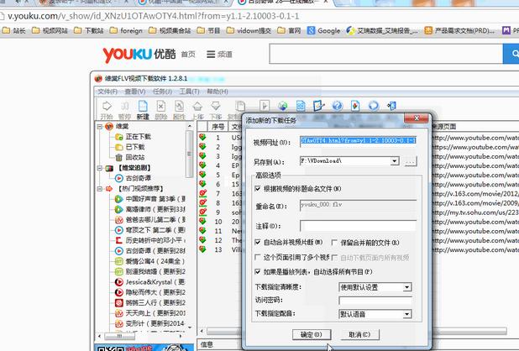
Task: Open the 任务(J) menu
Action: point(162,92)
